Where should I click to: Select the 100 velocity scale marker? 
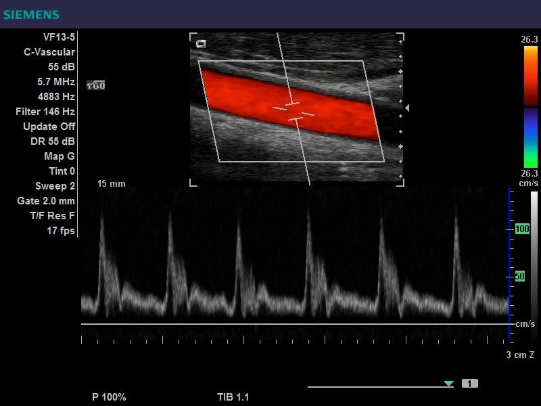tap(521, 229)
